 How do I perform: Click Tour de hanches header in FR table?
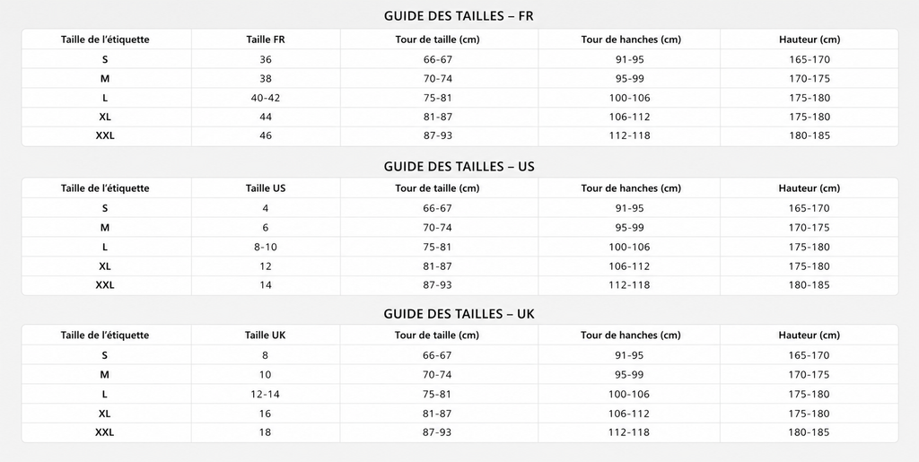pos(631,39)
